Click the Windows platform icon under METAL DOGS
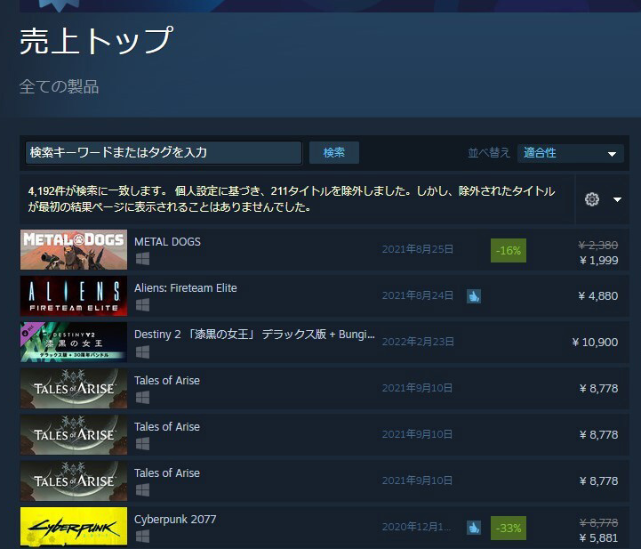641x549 pixels. coord(142,259)
